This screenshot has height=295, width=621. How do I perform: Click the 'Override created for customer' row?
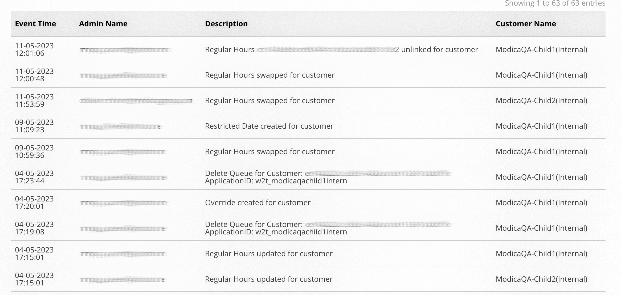coord(258,202)
